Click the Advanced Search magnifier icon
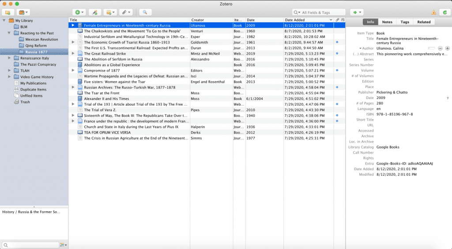The width and height of the screenshot is (452, 249). click(145, 12)
